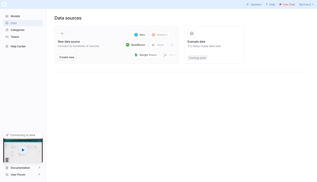Start a Live Chat session
Viewport: 317px width, 182px height.
[x=287, y=4]
